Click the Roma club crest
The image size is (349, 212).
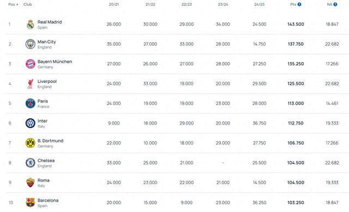point(31,183)
